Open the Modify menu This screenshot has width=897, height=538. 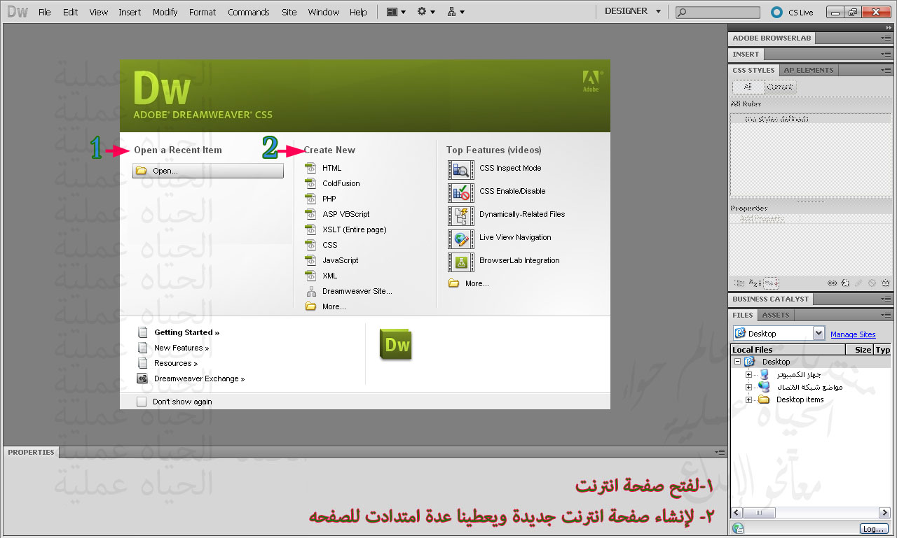click(x=165, y=12)
